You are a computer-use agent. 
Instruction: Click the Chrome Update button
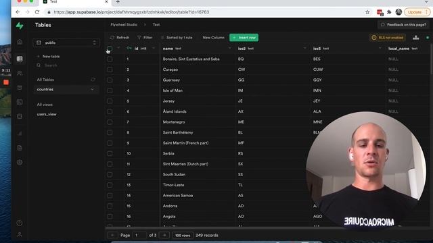click(x=417, y=12)
